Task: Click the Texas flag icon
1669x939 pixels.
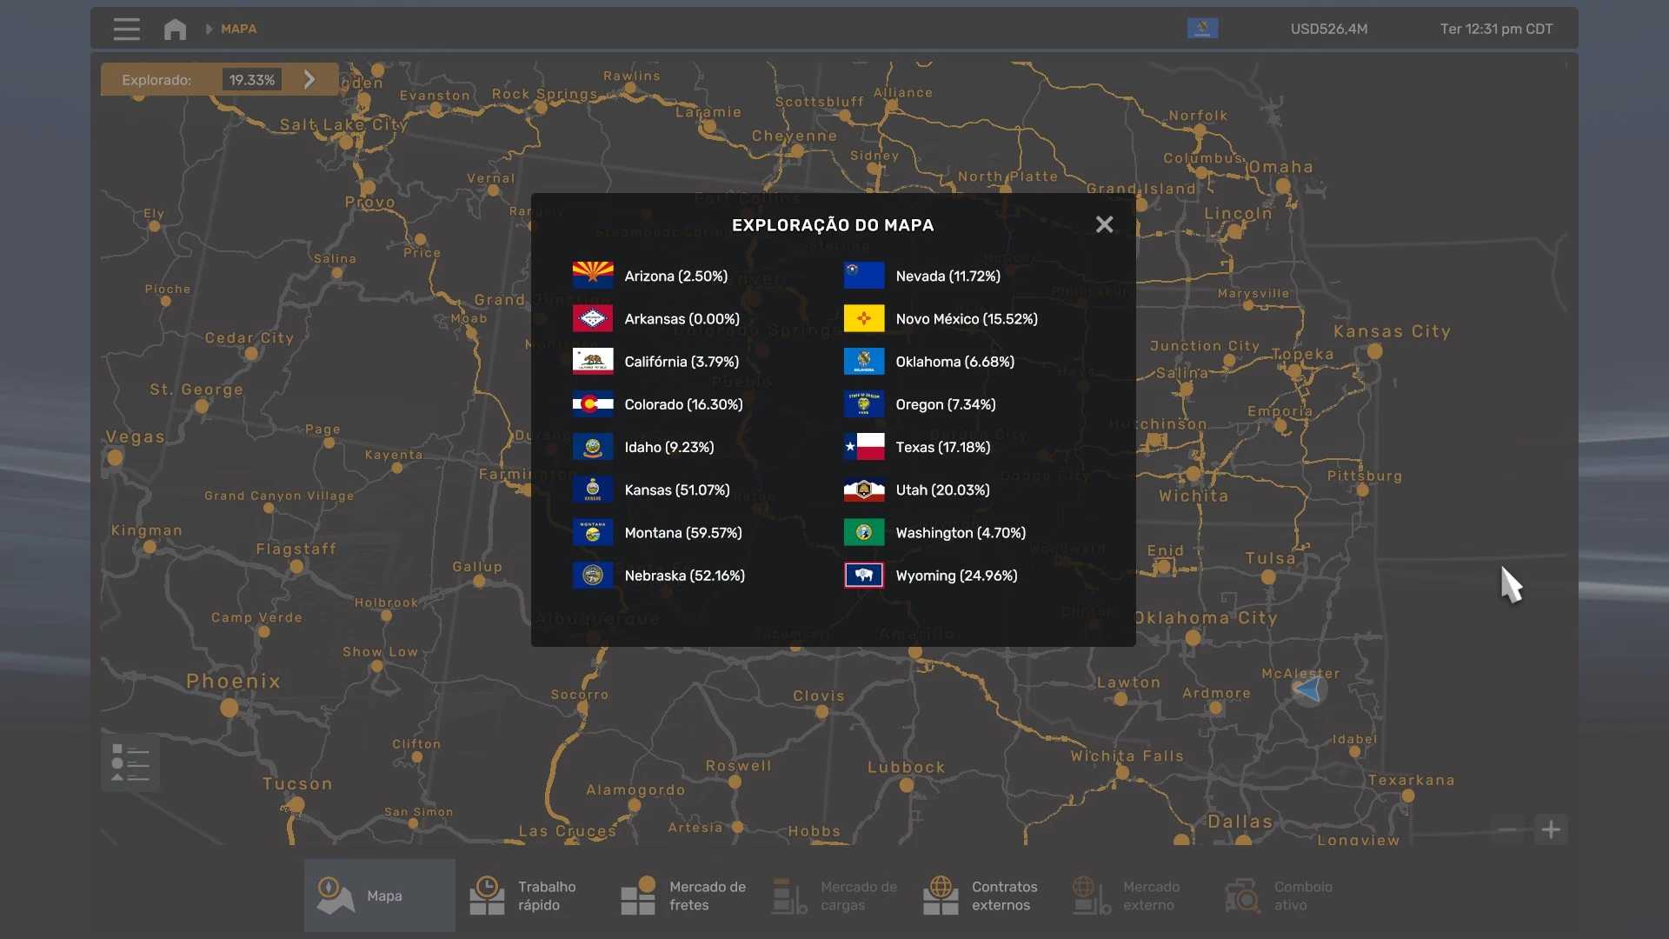Action: pos(863,447)
